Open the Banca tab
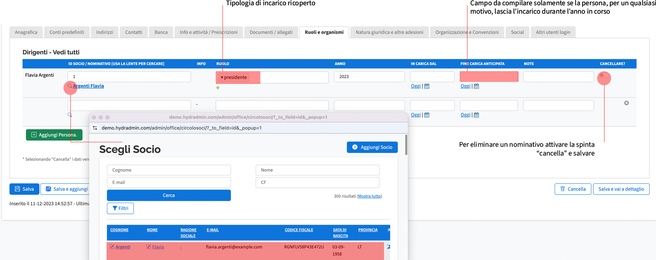The width and height of the screenshot is (656, 260). tap(161, 32)
